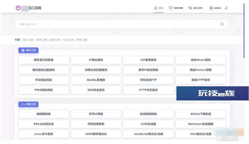249x144 pixels.
Task: Open JavaScript格式化/压缩 tool
Action: click(x=148, y=134)
